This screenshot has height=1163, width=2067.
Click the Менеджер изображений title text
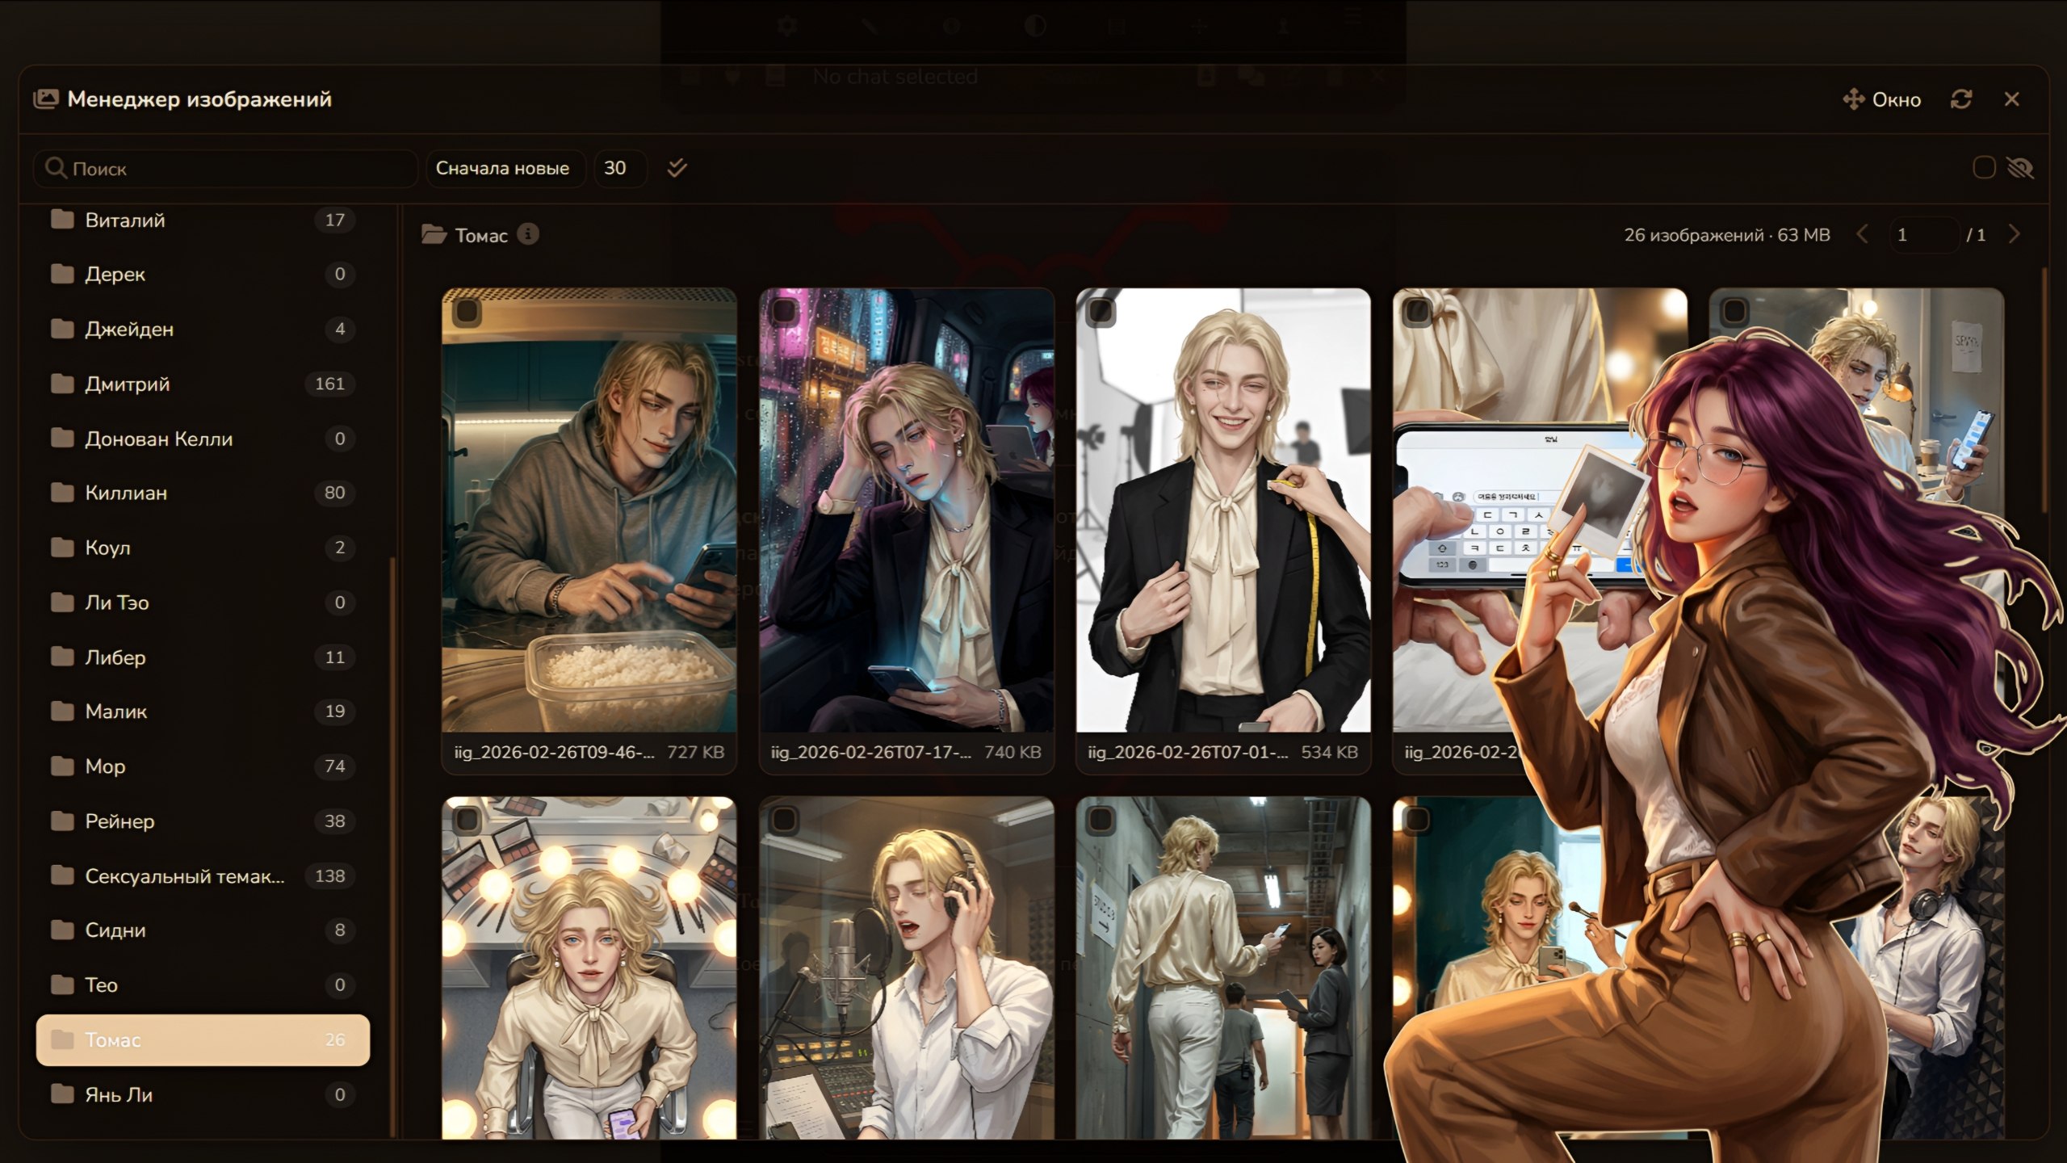199,99
